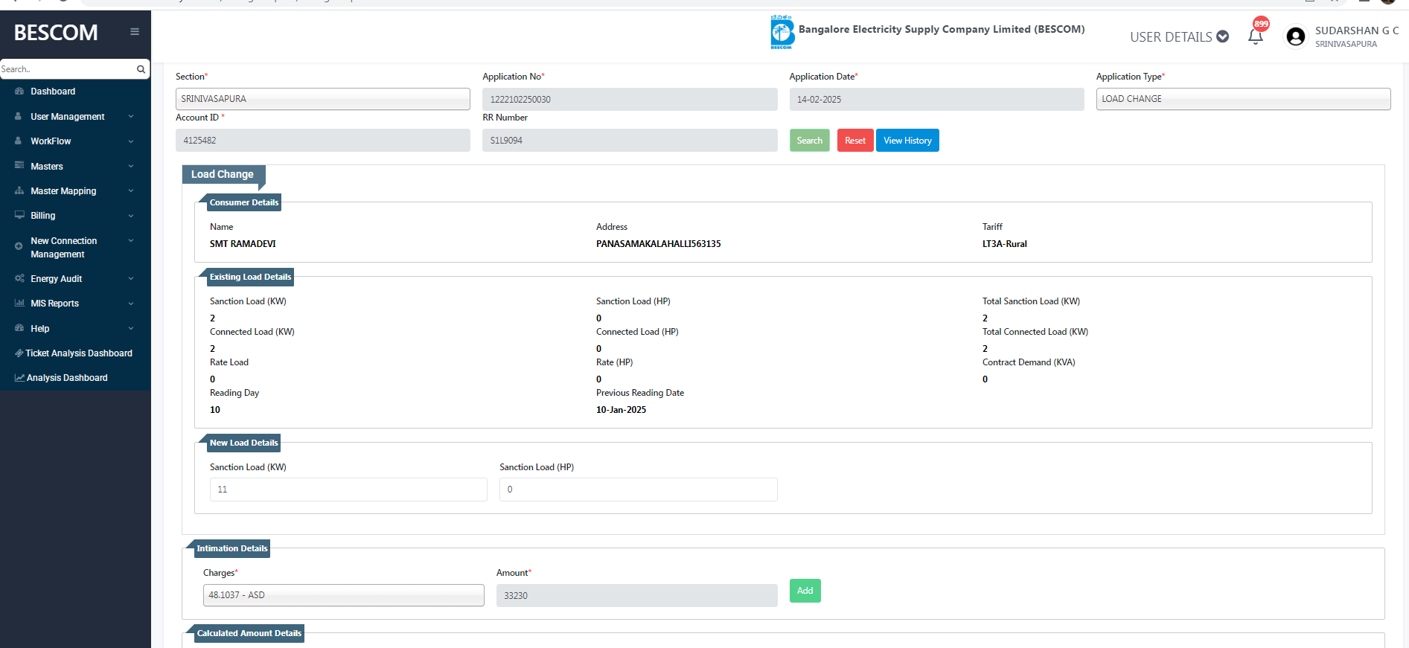This screenshot has width=1409, height=648.
Task: Click the Application No field
Action: [630, 99]
